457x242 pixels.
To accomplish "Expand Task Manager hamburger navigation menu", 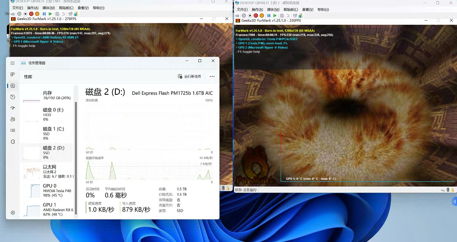I will [13, 63].
